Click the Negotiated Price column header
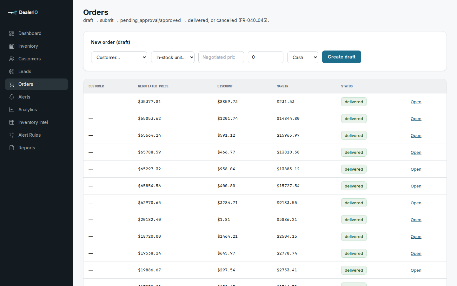Screen dimensions: 457x286 point(153,86)
